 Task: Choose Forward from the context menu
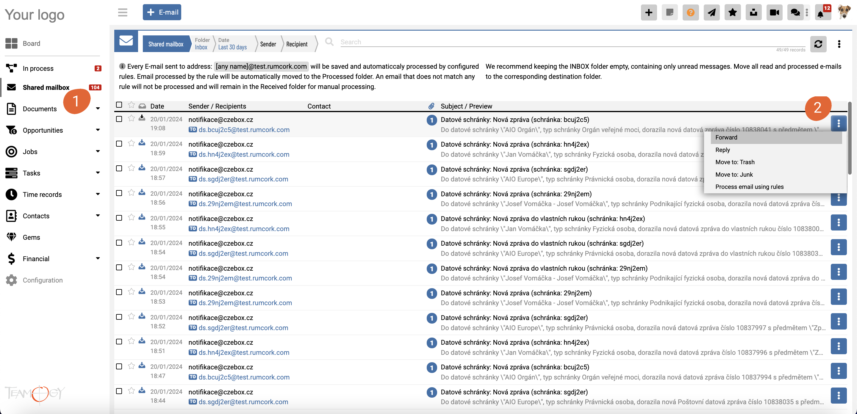point(776,137)
